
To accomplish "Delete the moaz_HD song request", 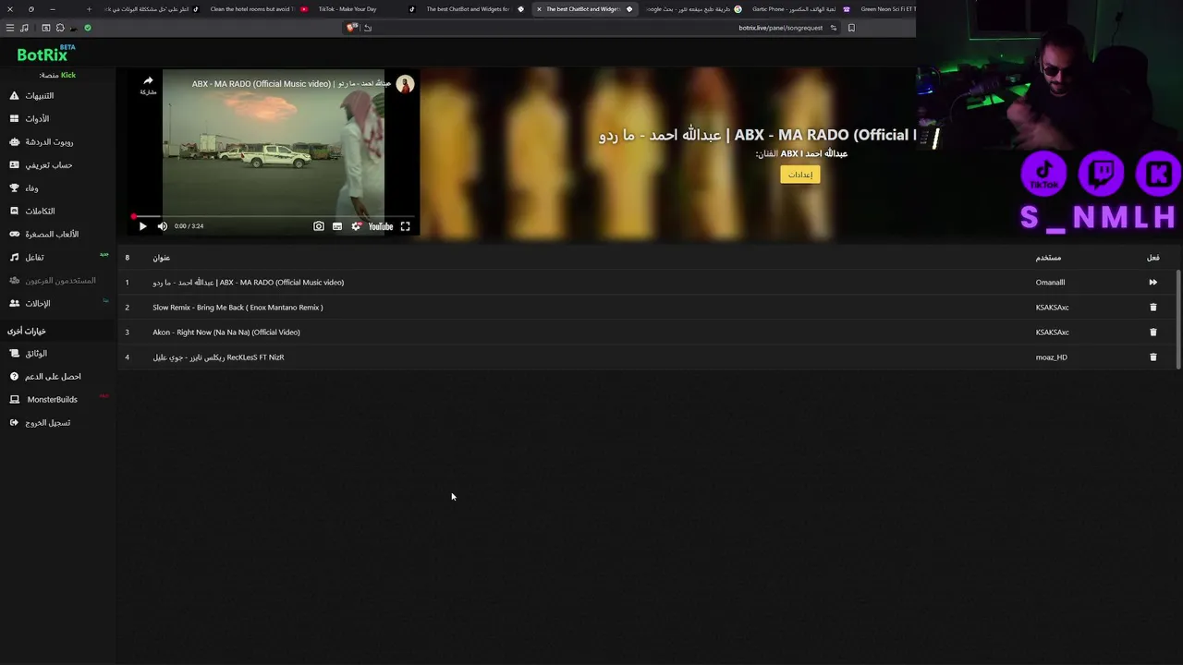I will tap(1153, 357).
